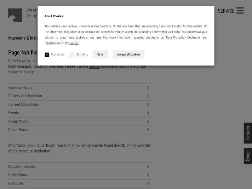The height and width of the screenshot is (189, 252).
Task: Open the SERVICE hamburger menu icon
Action: click(240, 10)
